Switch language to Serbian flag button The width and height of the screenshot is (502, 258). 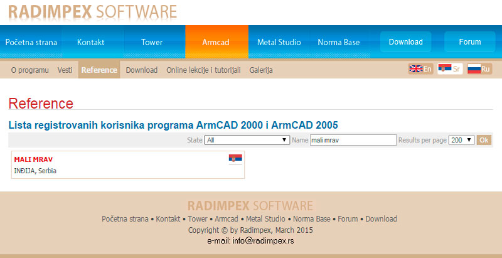pos(450,69)
